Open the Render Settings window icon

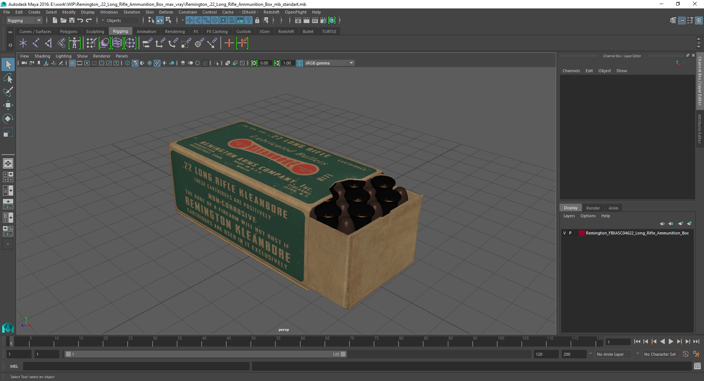point(323,21)
